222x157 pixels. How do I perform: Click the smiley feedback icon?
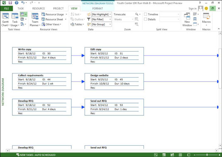[206, 8]
